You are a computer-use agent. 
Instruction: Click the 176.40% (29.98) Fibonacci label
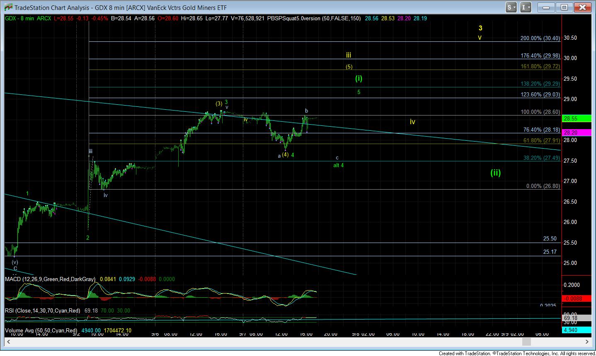(540, 55)
